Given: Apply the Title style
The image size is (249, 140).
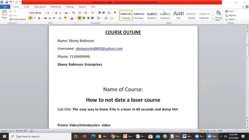Looking at the screenshot, I should [178, 16].
